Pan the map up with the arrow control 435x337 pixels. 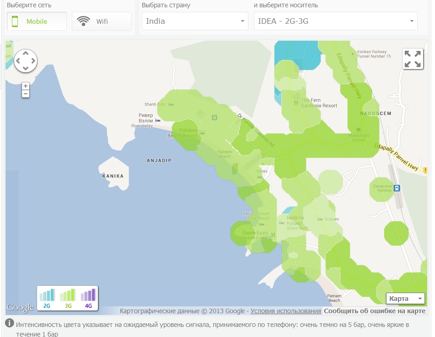(26, 53)
